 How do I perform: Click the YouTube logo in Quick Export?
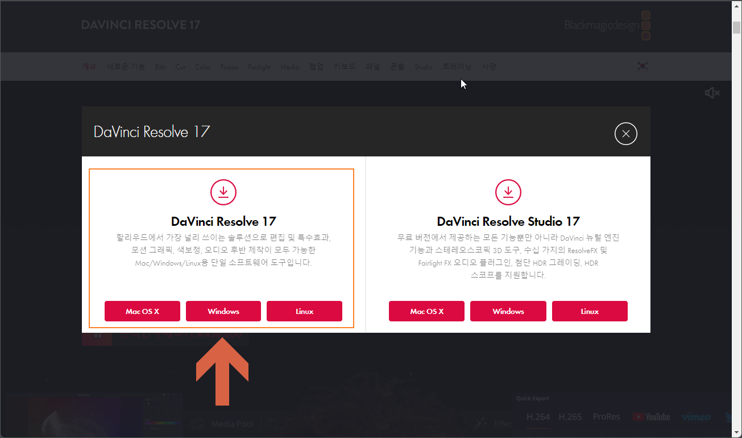(x=652, y=417)
